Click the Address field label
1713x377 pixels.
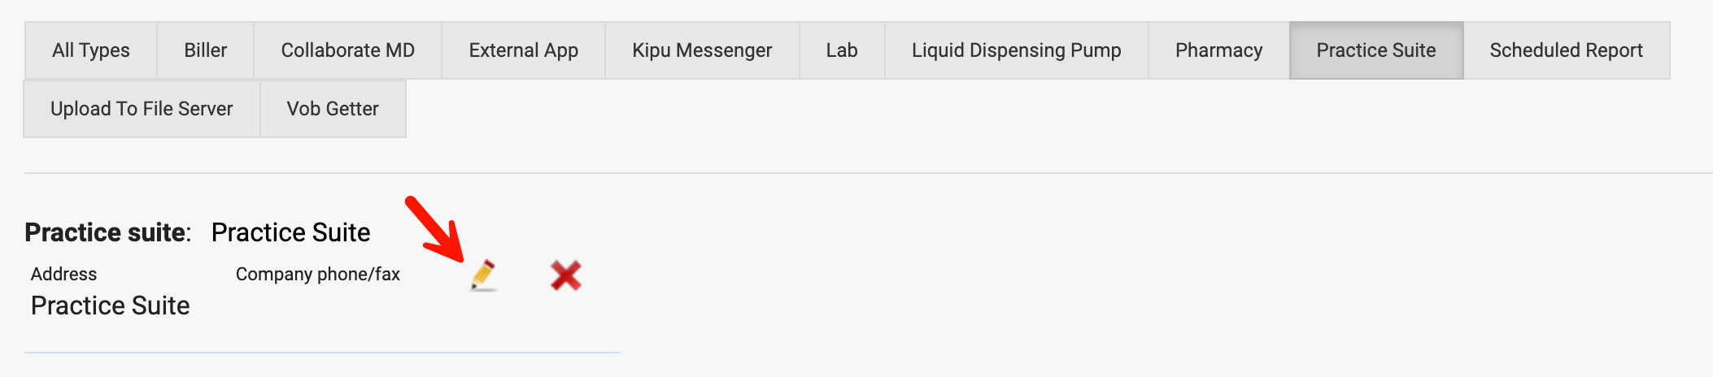pos(63,275)
